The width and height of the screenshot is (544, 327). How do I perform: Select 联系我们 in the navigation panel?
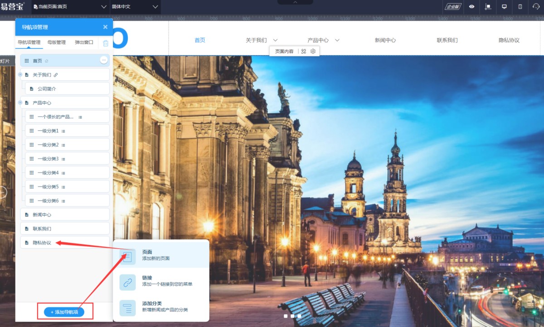[x=65, y=229]
